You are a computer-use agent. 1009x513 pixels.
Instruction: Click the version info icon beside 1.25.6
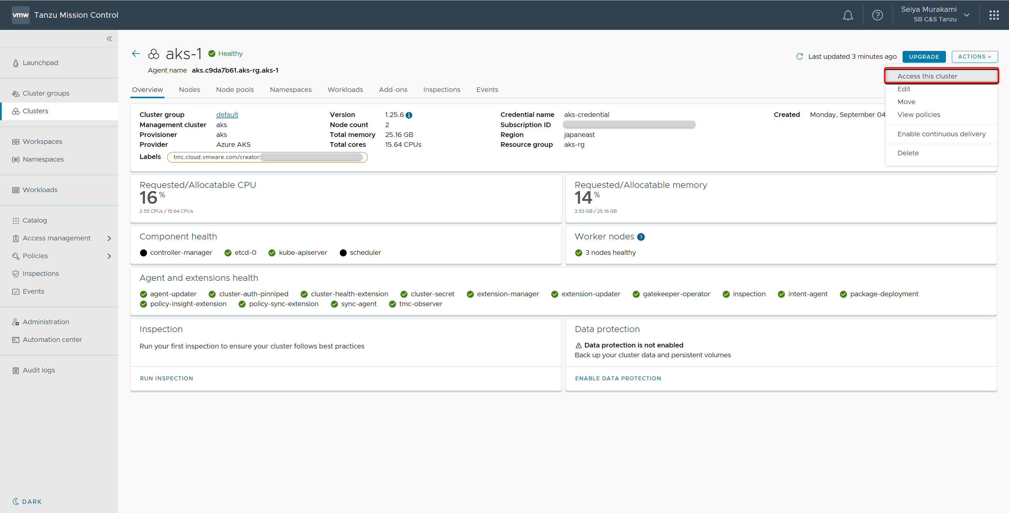pos(409,115)
